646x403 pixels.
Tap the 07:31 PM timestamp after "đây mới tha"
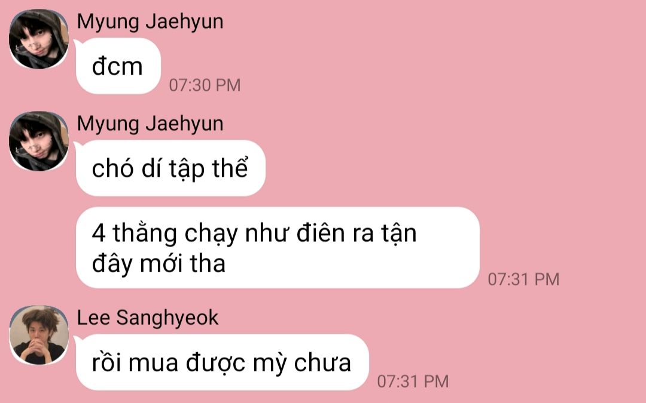(523, 279)
